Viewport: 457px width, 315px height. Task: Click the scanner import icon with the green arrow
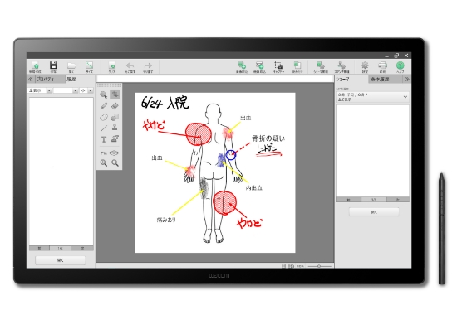pyautogui.click(x=260, y=66)
